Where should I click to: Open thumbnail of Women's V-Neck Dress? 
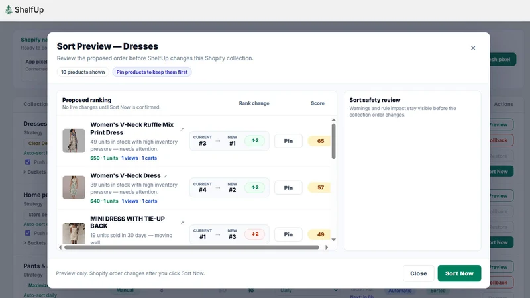click(74, 187)
